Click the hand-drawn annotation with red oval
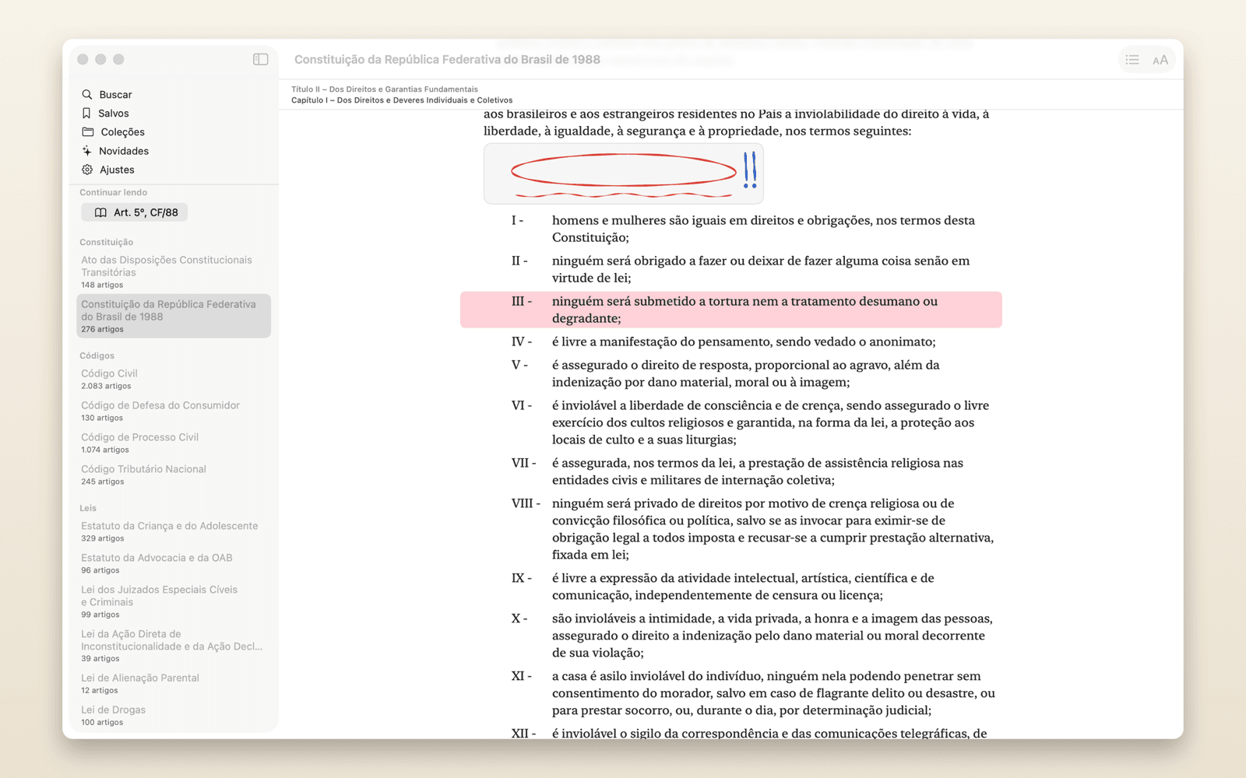The height and width of the screenshot is (778, 1246). click(x=624, y=173)
